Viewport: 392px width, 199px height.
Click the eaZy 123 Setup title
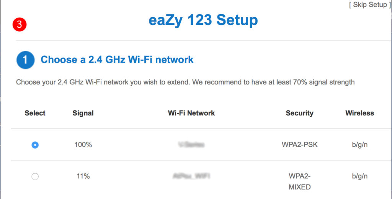point(203,21)
